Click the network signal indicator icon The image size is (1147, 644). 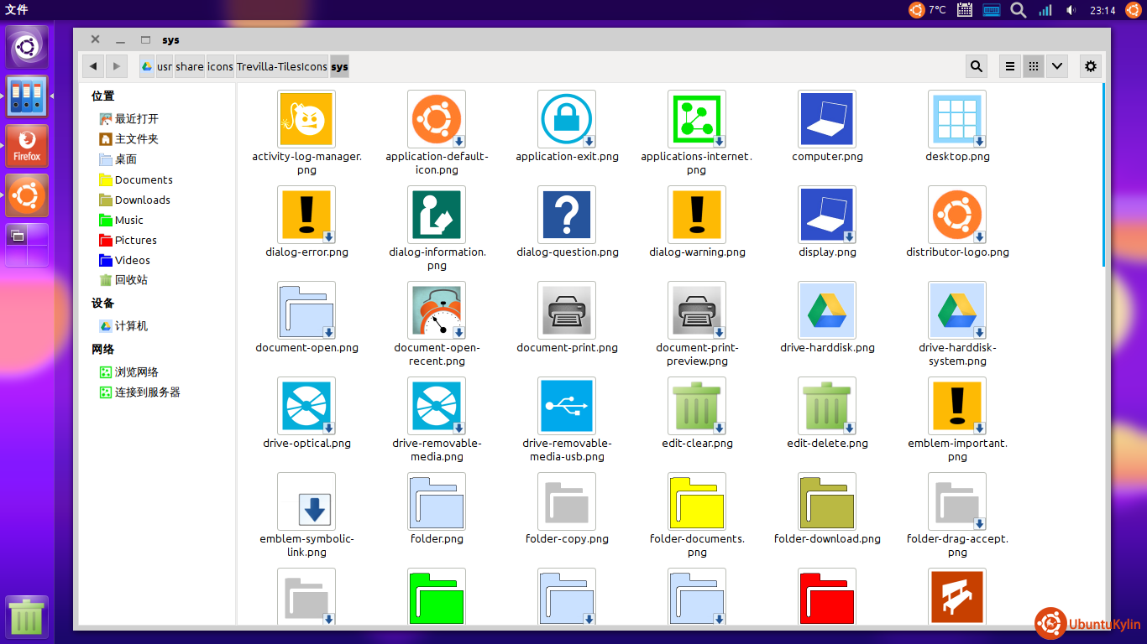(1045, 10)
